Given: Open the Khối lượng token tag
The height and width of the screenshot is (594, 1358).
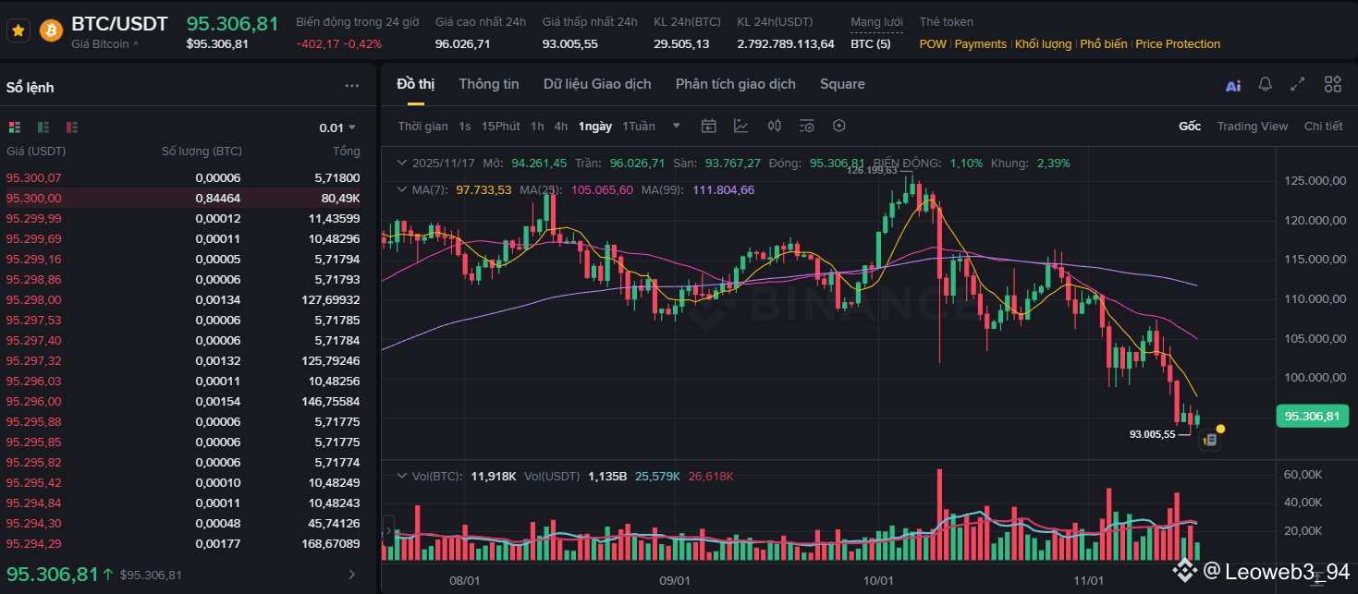Looking at the screenshot, I should 1043,44.
